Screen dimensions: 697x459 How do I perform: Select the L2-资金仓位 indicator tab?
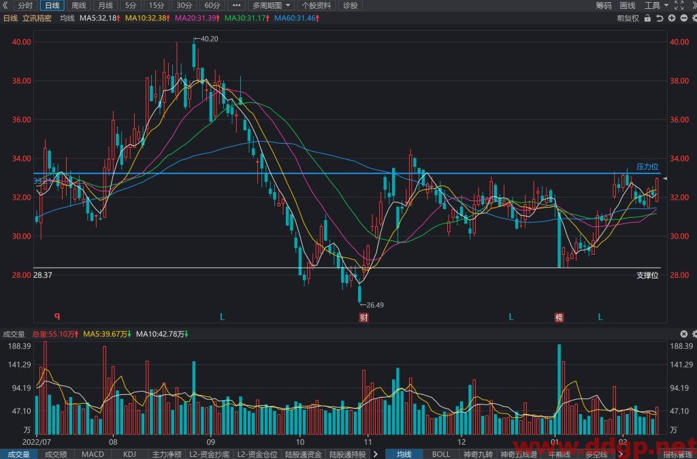click(257, 454)
